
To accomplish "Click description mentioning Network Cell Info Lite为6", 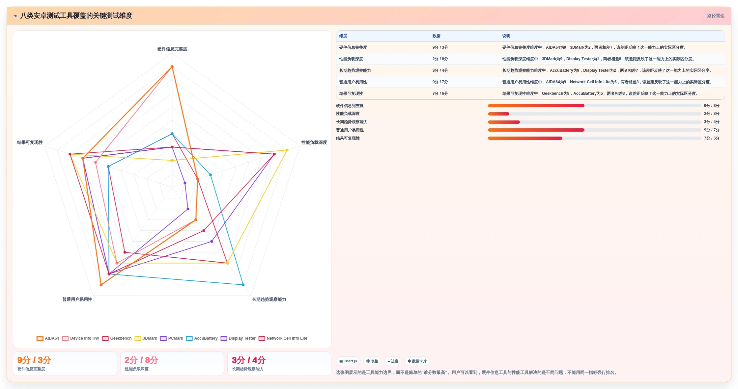I will [608, 82].
